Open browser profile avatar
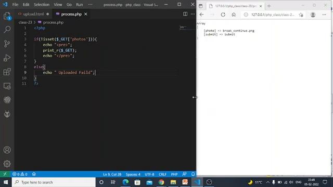The image size is (333, 187). (x=313, y=15)
